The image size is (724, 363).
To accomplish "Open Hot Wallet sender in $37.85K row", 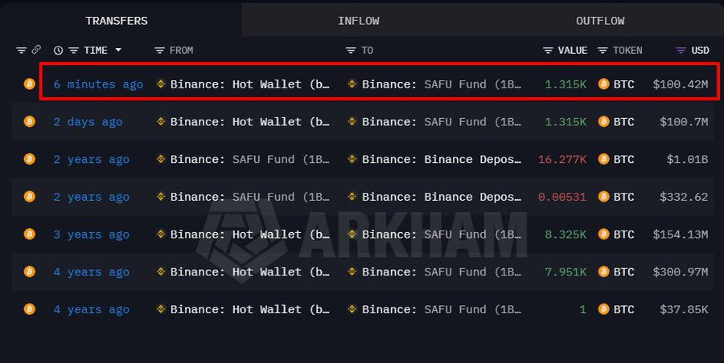I will (x=250, y=309).
